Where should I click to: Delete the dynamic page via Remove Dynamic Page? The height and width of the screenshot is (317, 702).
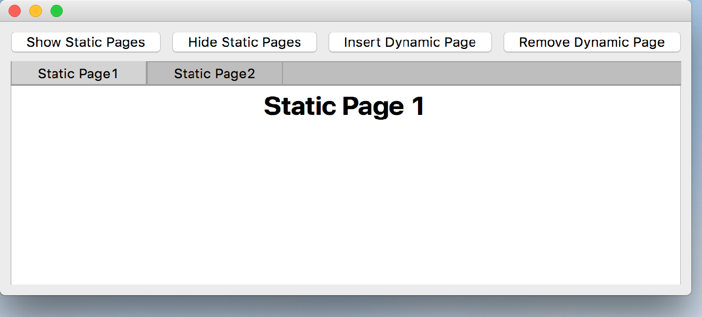coord(592,43)
